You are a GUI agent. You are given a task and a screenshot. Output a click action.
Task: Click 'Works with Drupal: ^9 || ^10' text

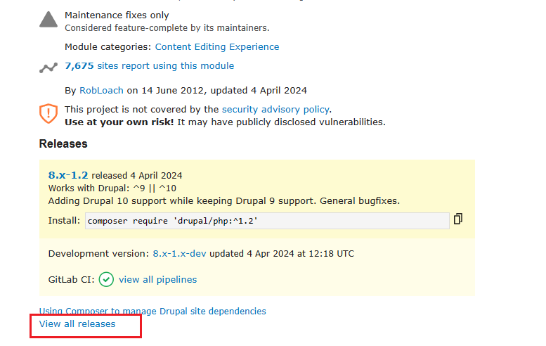coord(112,188)
